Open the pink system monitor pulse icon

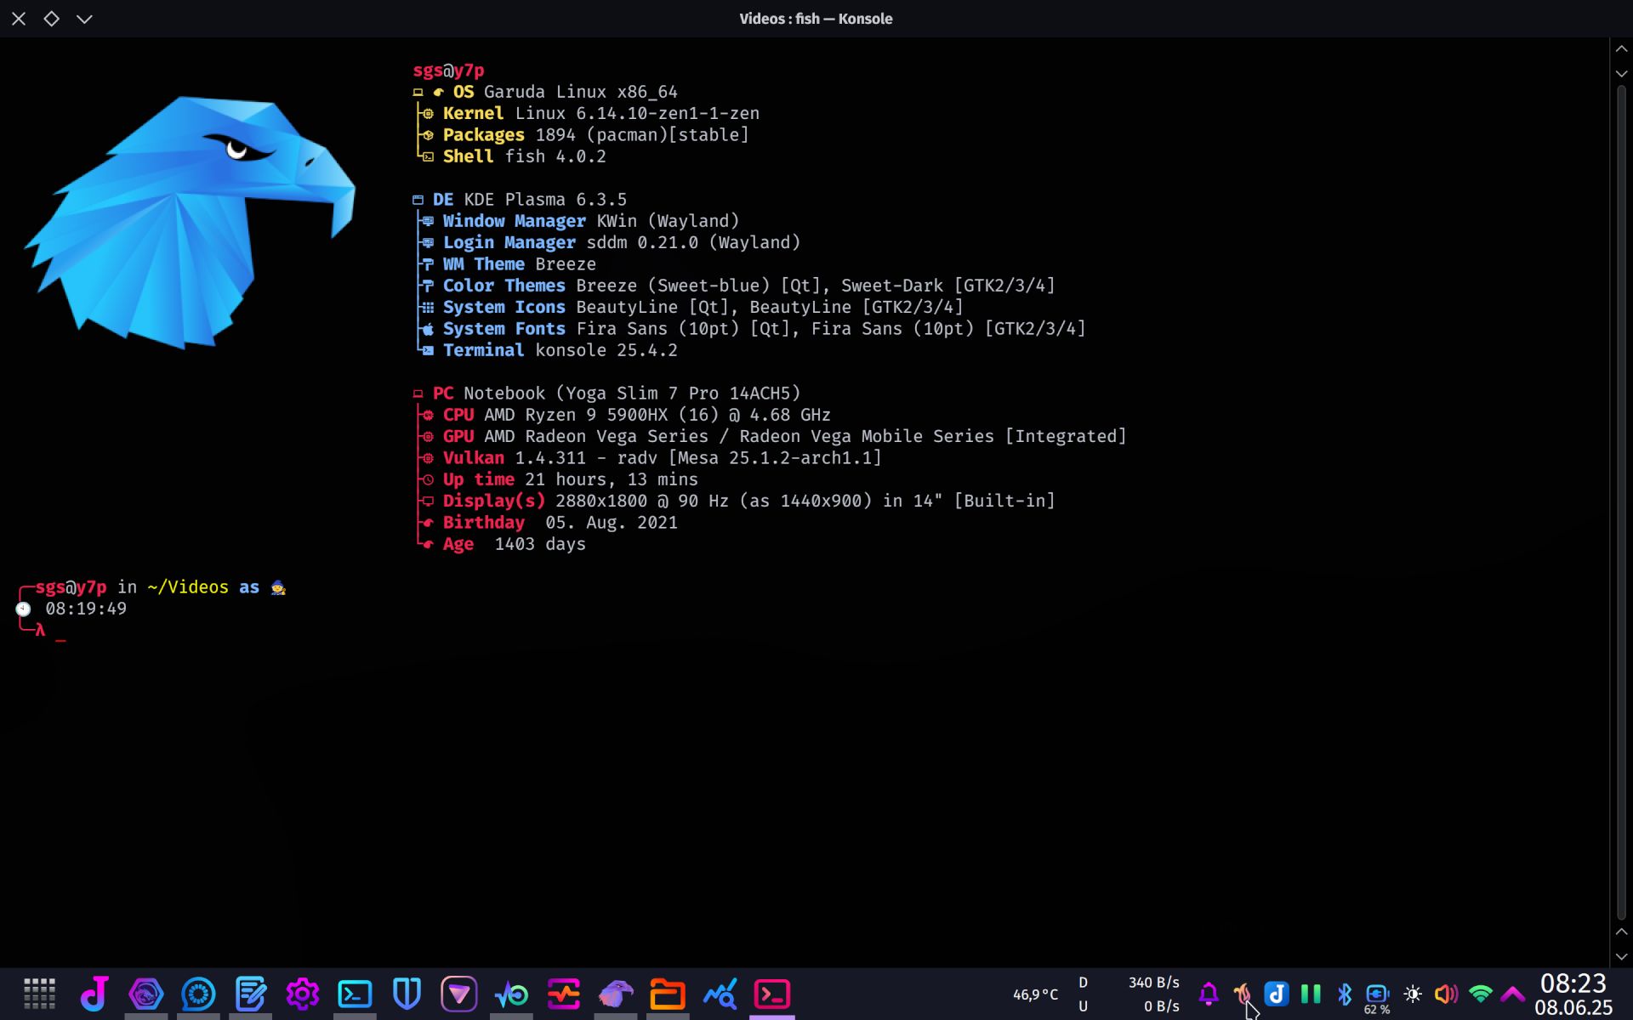564,994
